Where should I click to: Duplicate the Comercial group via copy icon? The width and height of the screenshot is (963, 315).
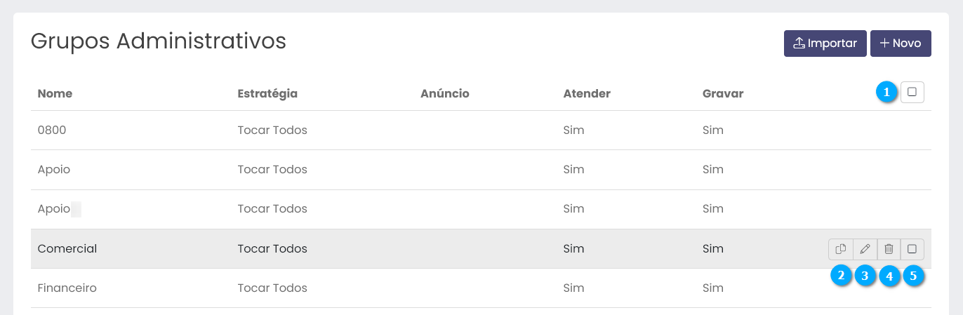(x=840, y=249)
